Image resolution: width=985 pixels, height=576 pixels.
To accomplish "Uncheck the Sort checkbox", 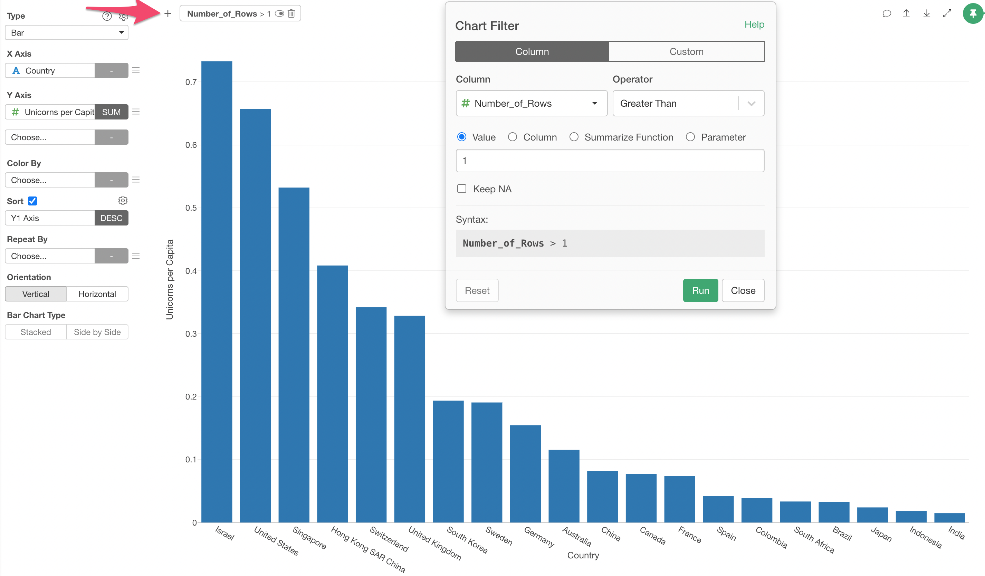I will (32, 201).
